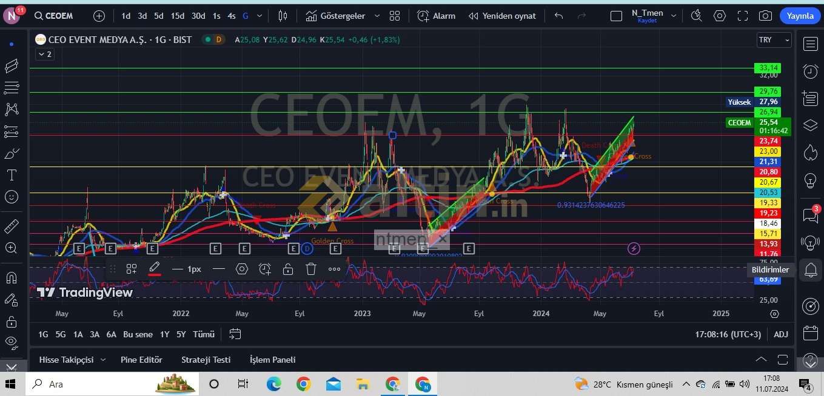824x396 pixels.
Task: Open the alerts clock panel in sidebar
Action: [x=811, y=71]
